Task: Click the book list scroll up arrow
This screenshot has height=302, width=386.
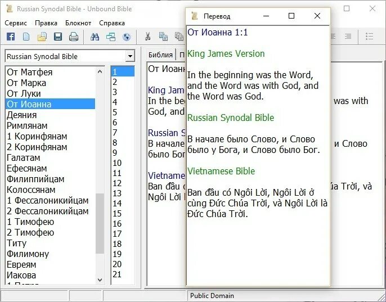Action: [x=100, y=71]
